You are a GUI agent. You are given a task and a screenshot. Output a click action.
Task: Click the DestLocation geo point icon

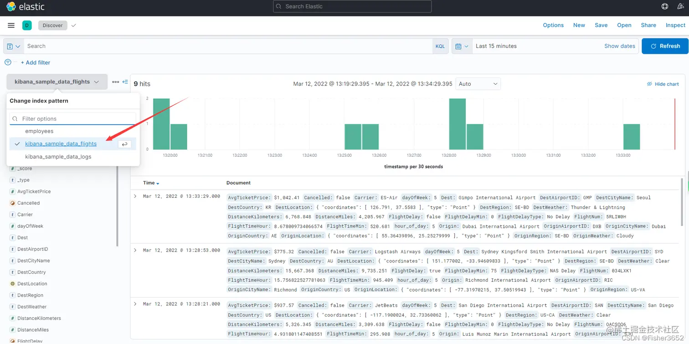pyautogui.click(x=13, y=284)
